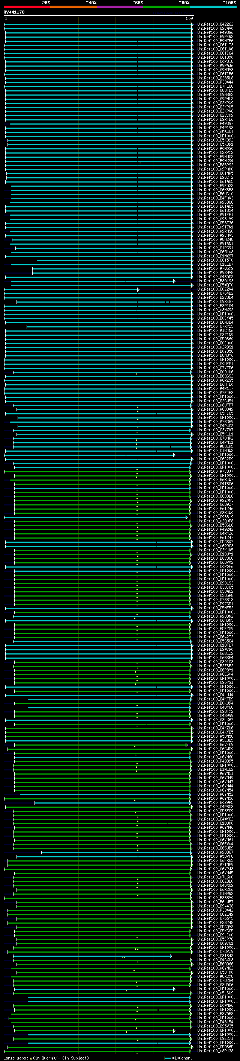Select hit label UniRef100_C0PQI8

click(215, 61)
